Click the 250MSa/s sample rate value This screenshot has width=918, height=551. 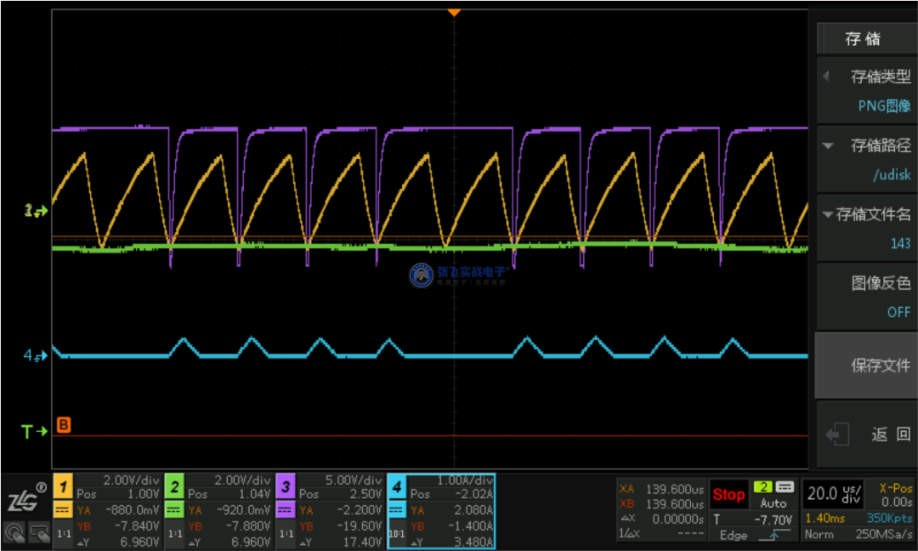tap(882, 534)
